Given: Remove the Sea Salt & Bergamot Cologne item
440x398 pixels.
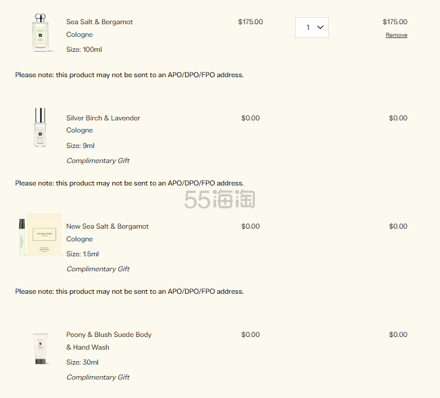Looking at the screenshot, I should click(x=396, y=35).
